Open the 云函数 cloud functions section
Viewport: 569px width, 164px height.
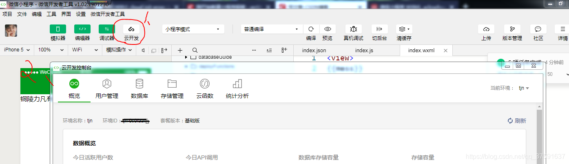click(x=205, y=89)
